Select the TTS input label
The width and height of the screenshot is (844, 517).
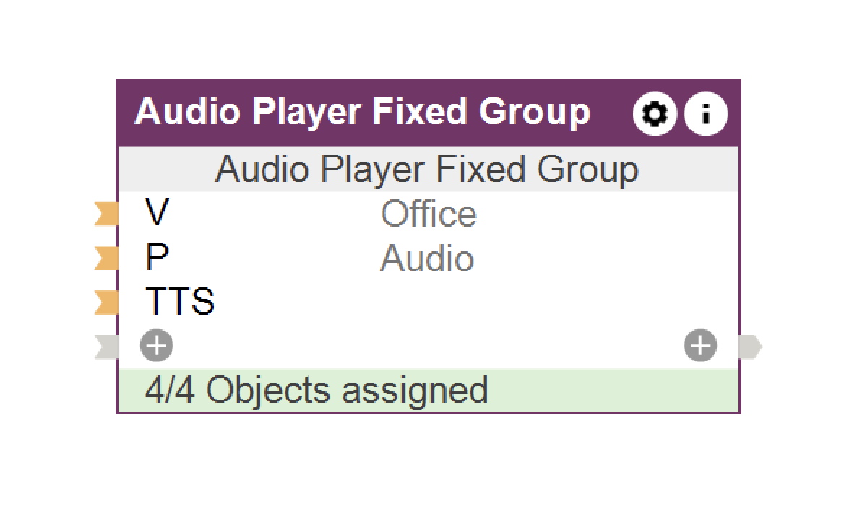pos(180,302)
